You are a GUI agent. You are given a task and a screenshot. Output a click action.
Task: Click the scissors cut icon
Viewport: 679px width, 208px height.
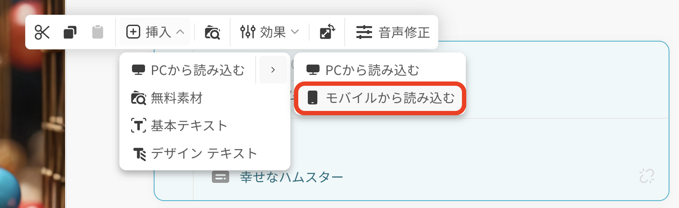(43, 32)
